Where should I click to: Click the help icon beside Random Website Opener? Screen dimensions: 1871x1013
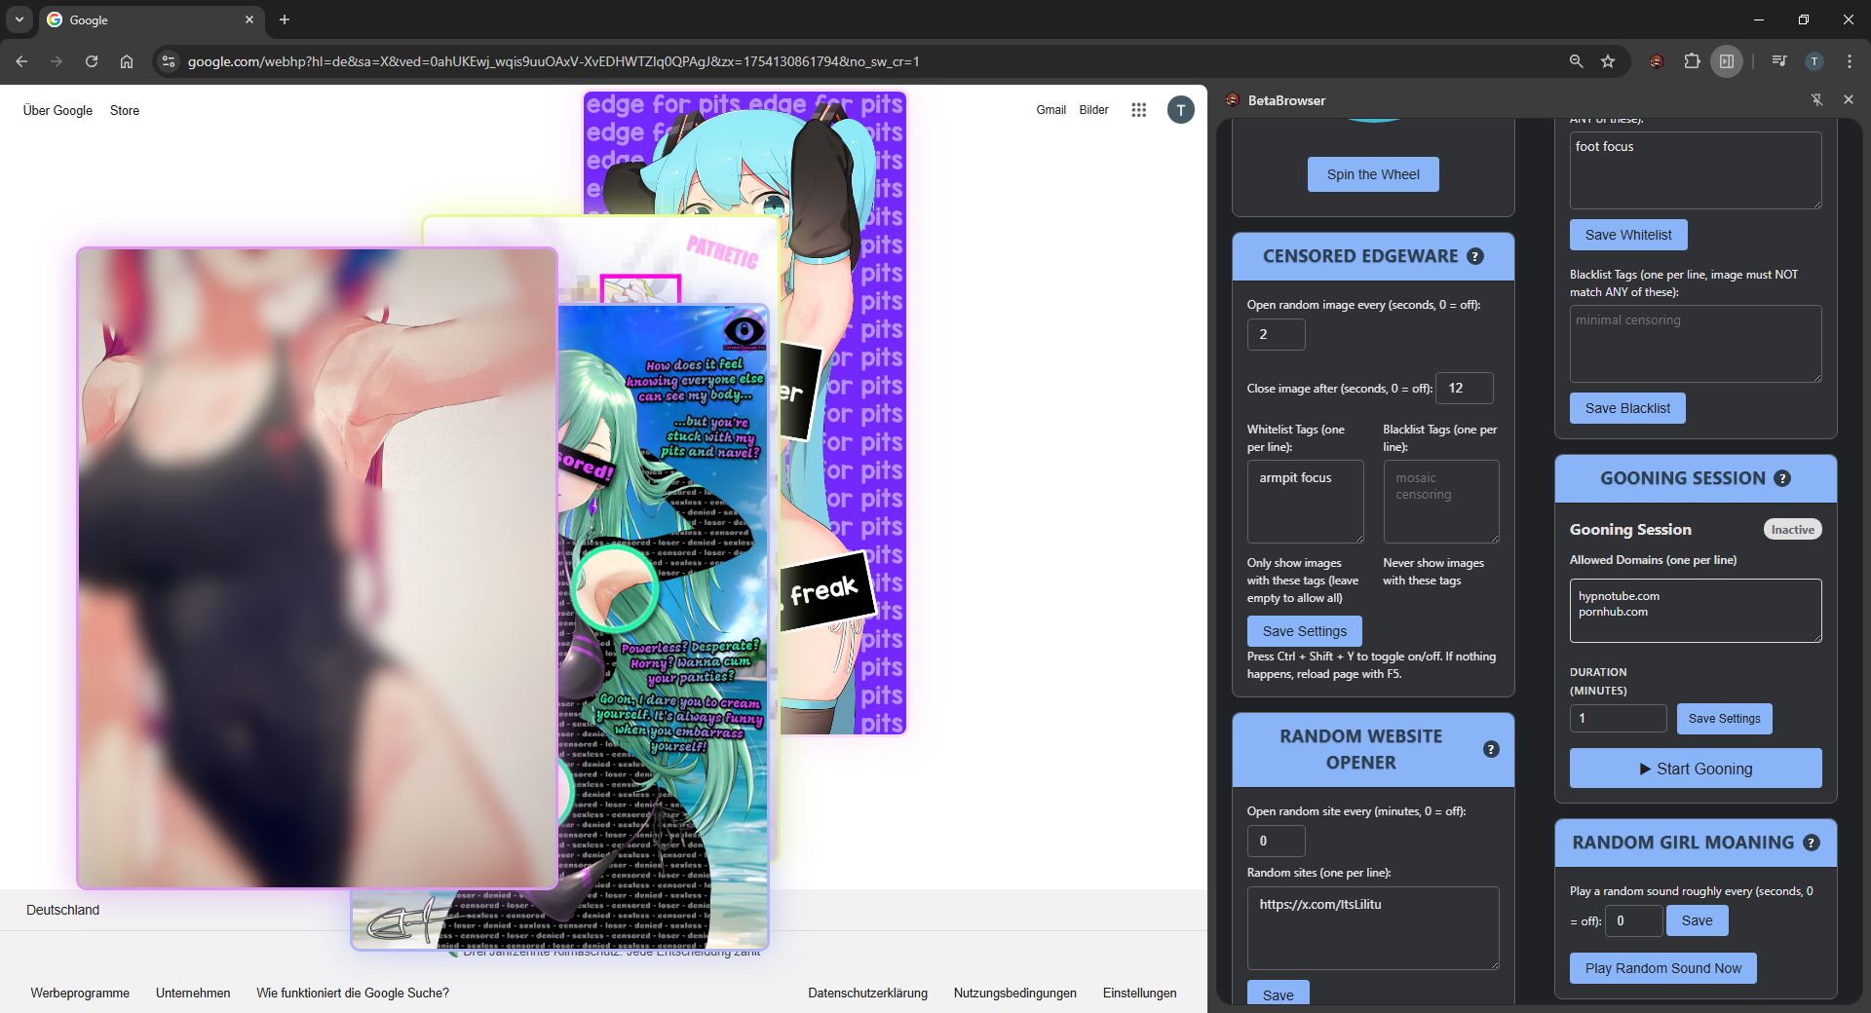pos(1491,749)
